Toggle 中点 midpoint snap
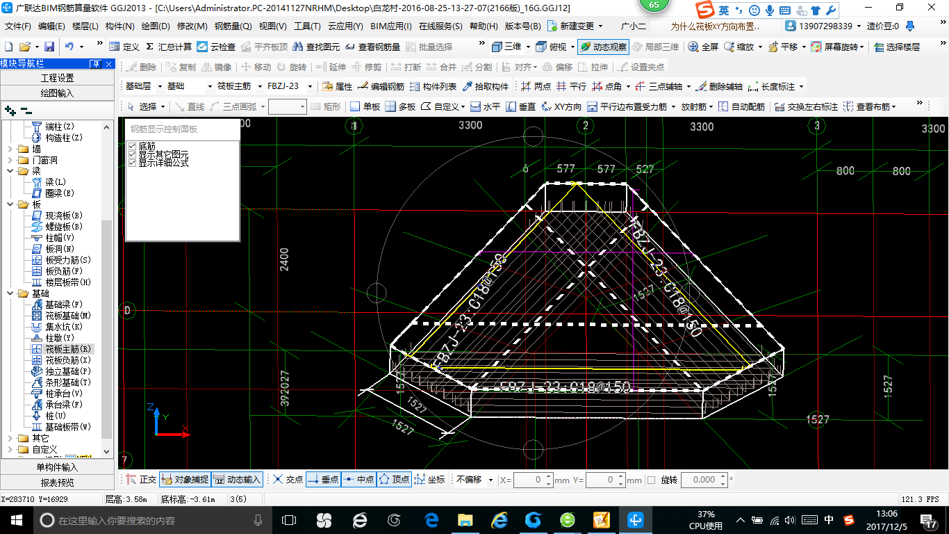This screenshot has height=534, width=949. pyautogui.click(x=358, y=480)
